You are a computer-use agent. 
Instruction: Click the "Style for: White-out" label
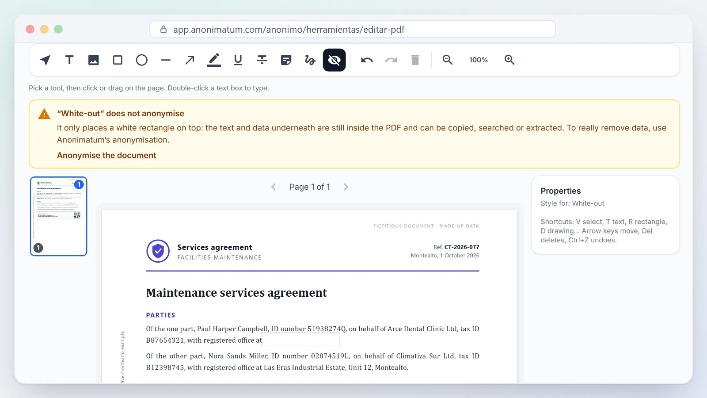pos(572,203)
